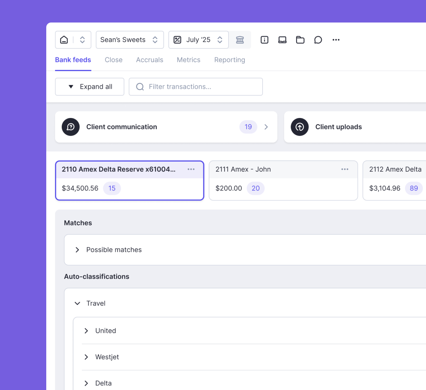The image size is (426, 390).
Task: Click the 19 badge on Client communication
Action: point(248,127)
